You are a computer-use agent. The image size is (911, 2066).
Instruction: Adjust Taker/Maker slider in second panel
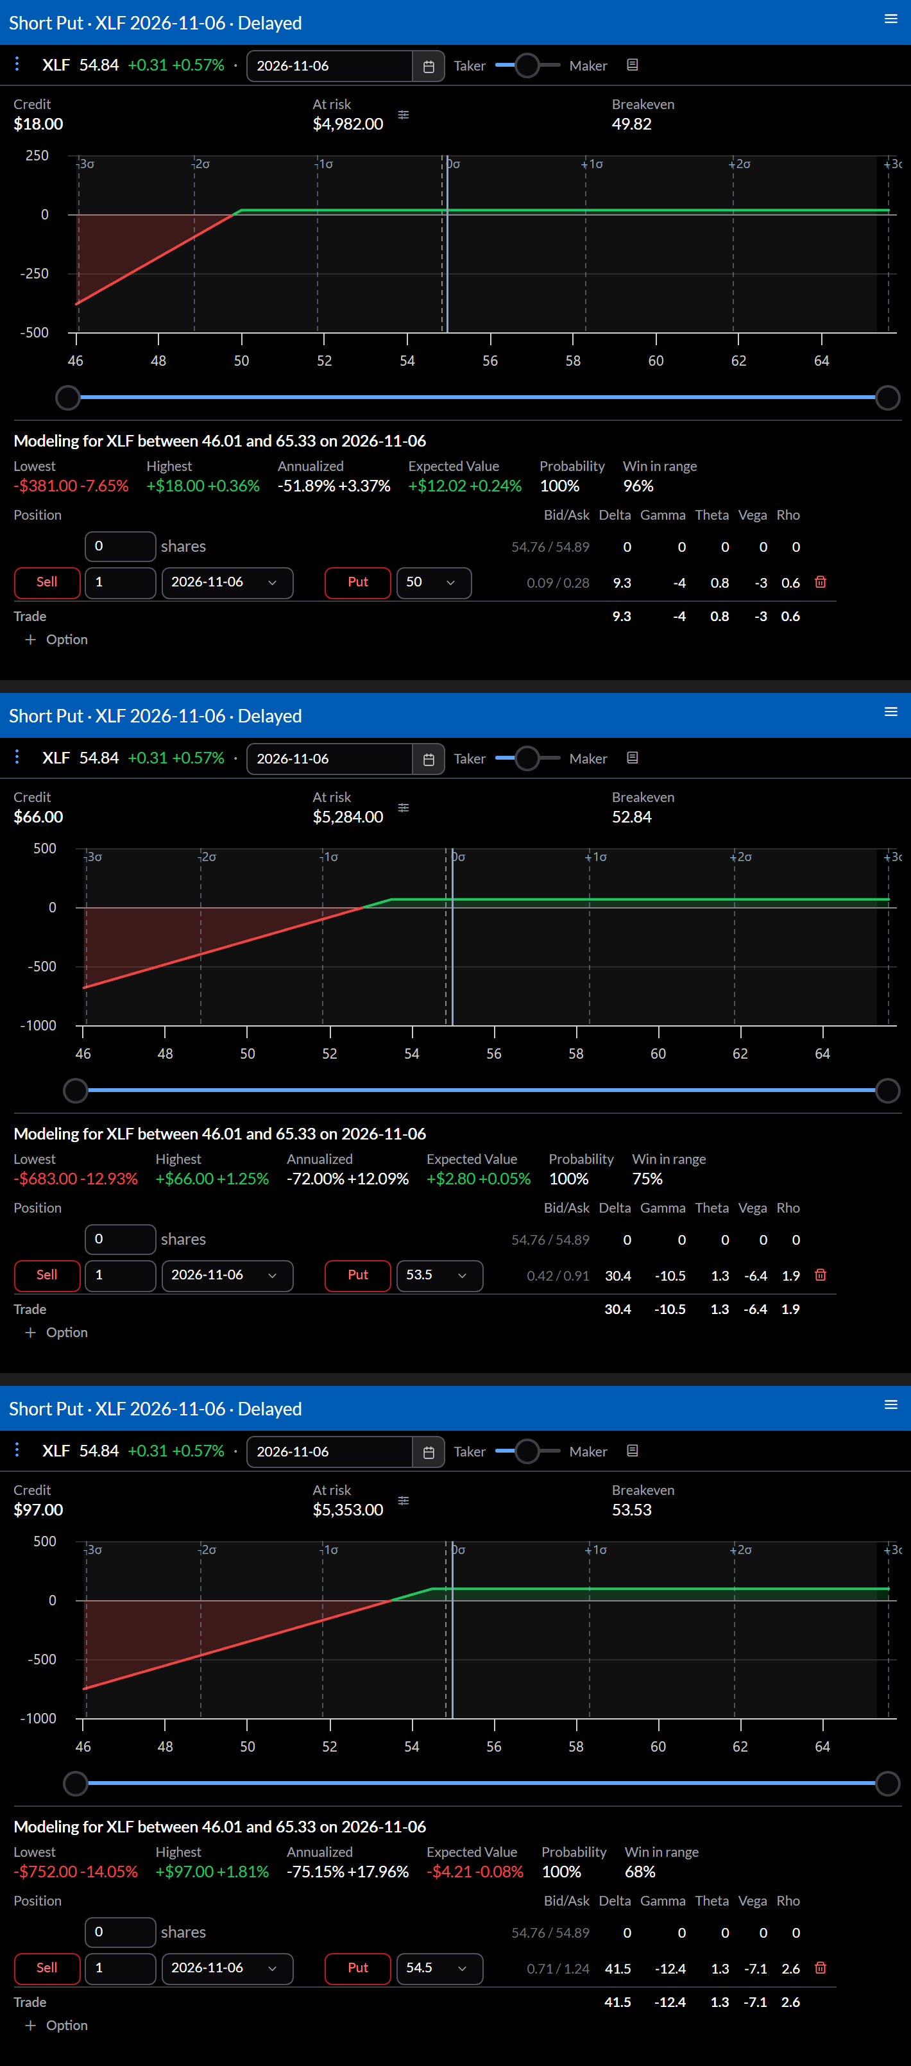[527, 758]
